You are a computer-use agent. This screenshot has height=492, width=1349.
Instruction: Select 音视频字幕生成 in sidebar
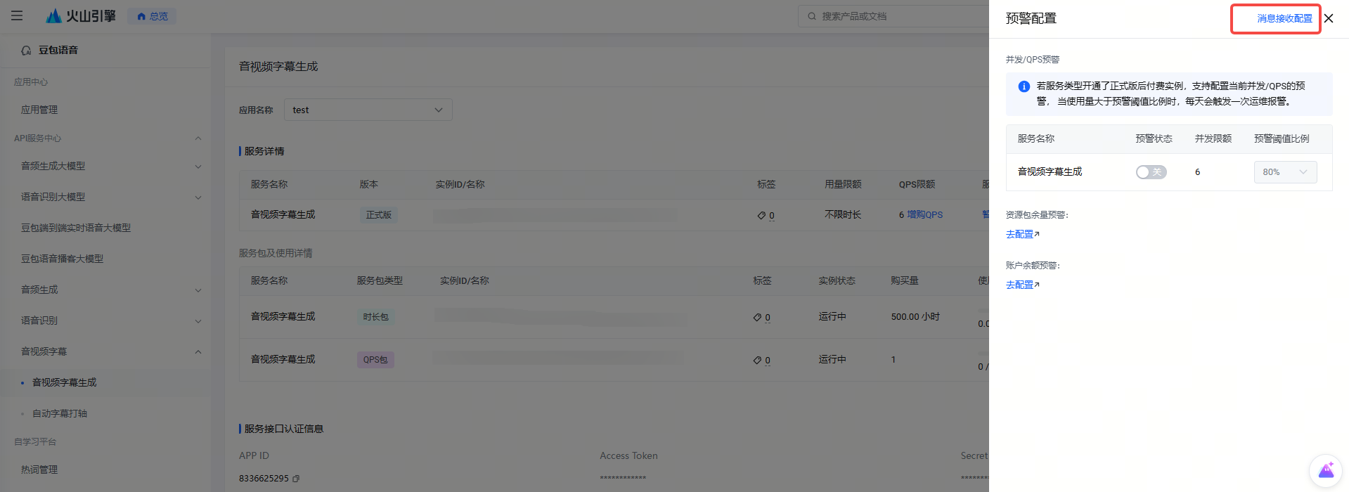(65, 382)
